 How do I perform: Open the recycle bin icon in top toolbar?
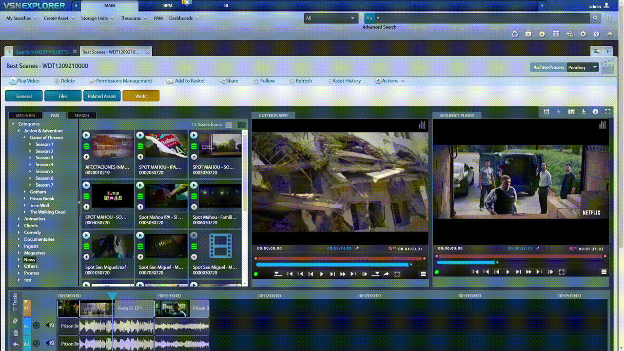pos(515,34)
